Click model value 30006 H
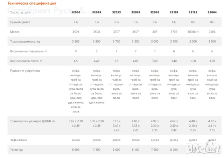The width and height of the screenshot is (224, 158). [193, 32]
